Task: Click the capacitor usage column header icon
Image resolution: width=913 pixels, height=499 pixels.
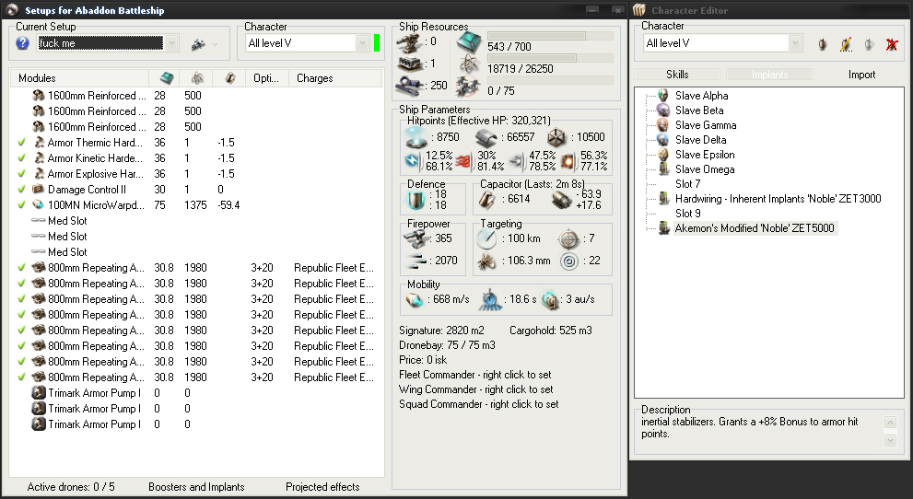Action: 230,78
